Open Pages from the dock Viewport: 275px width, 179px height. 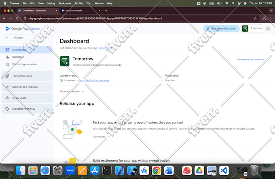point(82,170)
